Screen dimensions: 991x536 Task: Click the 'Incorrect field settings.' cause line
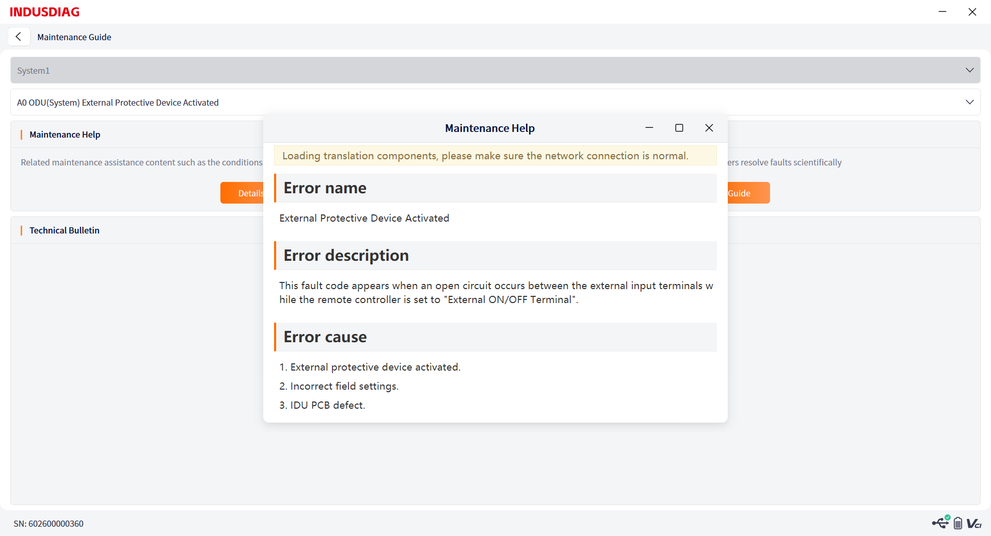pyautogui.click(x=339, y=386)
